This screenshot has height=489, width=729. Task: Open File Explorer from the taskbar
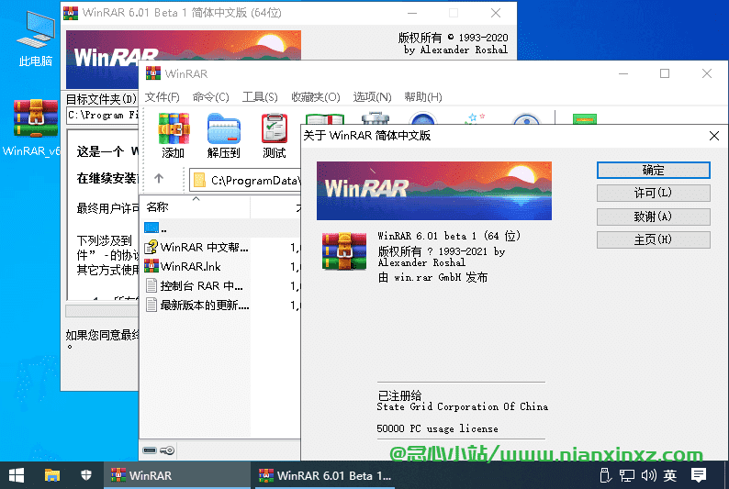(52, 475)
